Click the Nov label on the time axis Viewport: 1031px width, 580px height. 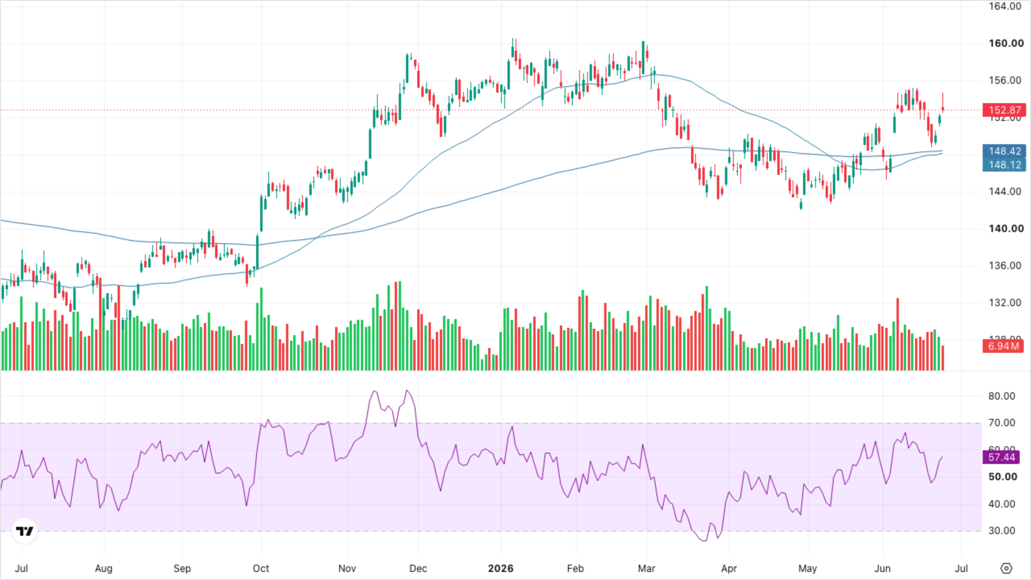tap(347, 568)
